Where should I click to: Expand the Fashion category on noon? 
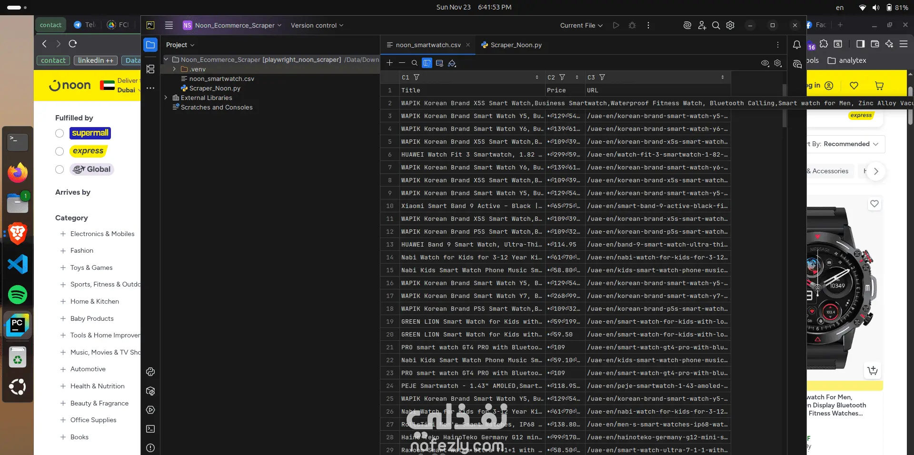pos(63,250)
